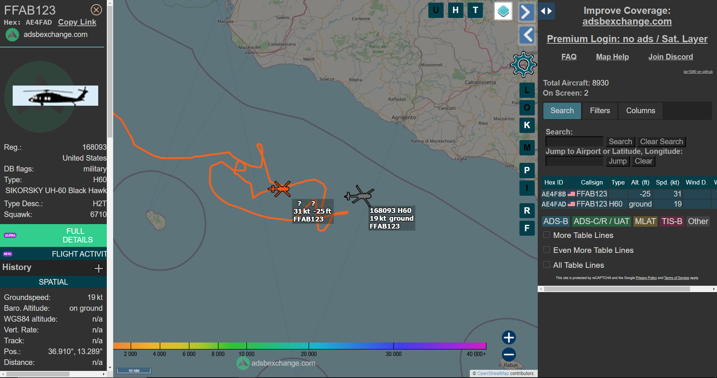
Task: Click the ADS-B source legend label
Action: (556, 221)
